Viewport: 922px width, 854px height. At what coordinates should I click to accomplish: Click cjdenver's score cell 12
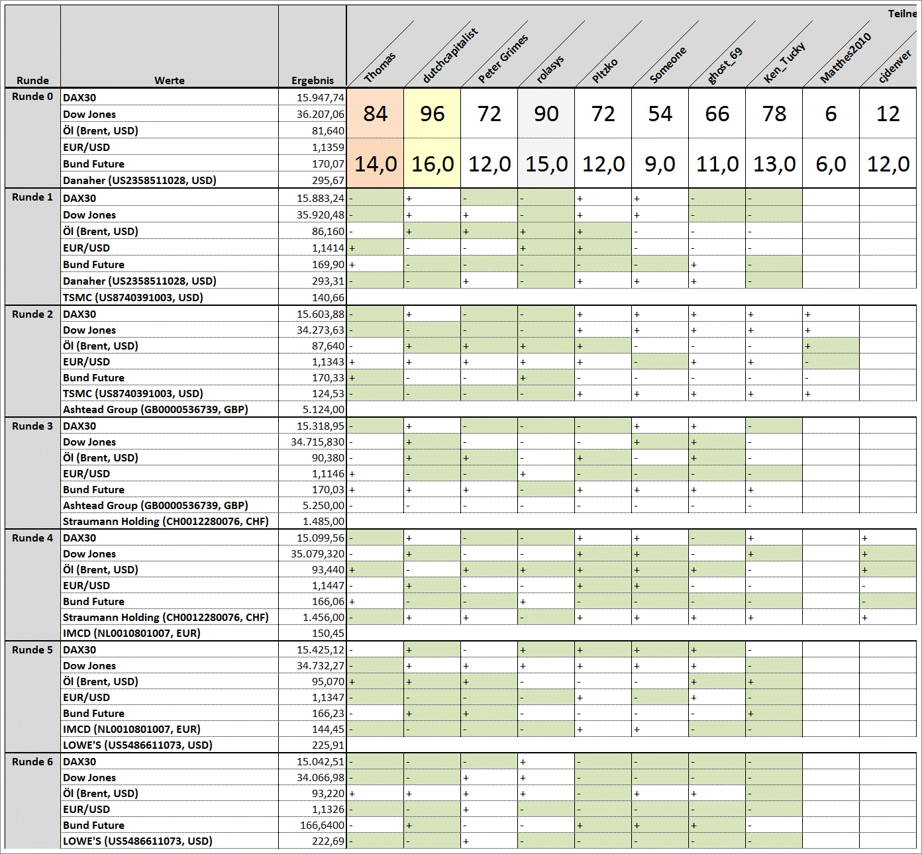[x=888, y=113]
